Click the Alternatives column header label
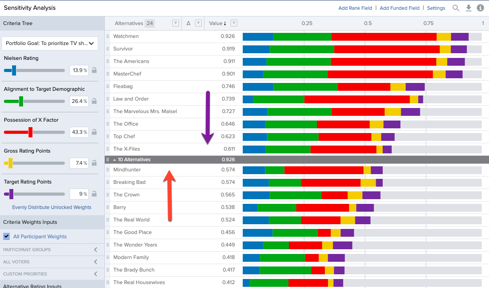Viewport: 489px width, 288px height. (129, 23)
